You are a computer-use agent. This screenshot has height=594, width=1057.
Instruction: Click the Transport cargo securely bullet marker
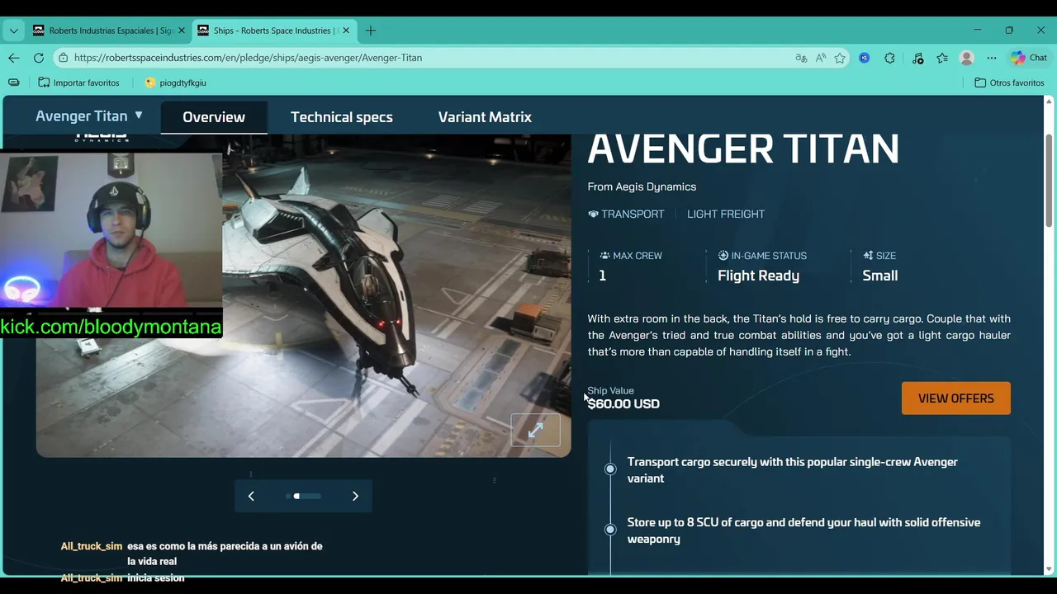click(x=610, y=469)
